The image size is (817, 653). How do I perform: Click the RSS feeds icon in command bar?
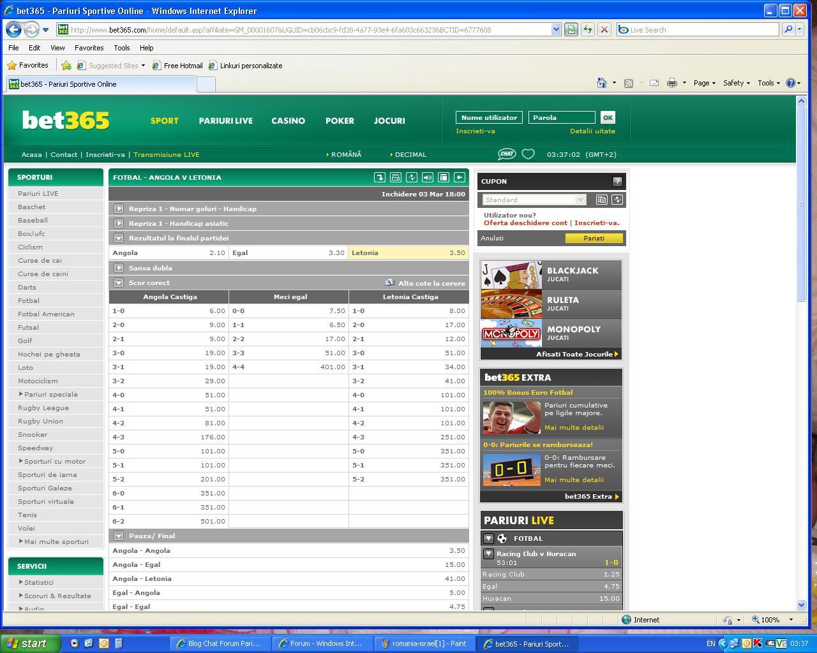click(x=629, y=83)
